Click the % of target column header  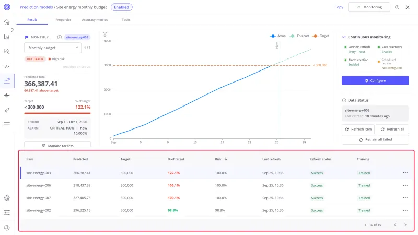coord(176,159)
